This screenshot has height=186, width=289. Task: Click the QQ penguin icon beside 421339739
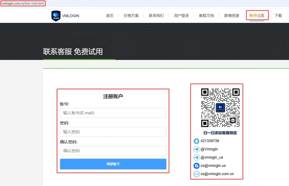click(x=196, y=141)
